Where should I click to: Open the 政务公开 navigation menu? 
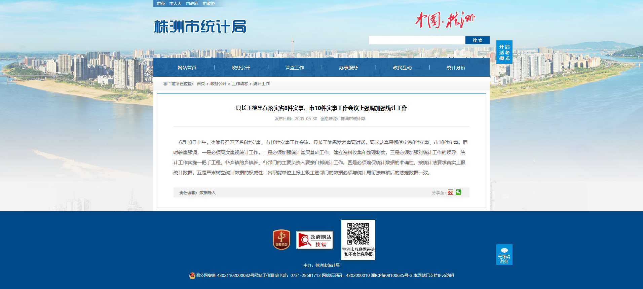click(x=241, y=68)
